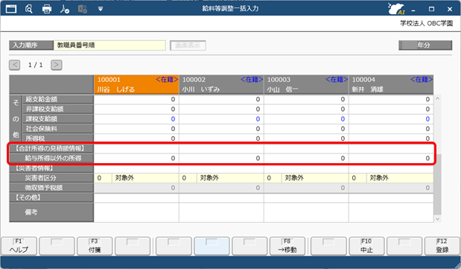The width and height of the screenshot is (461, 269).
Task: Select employee column 100004 新井 清雄
Action: click(x=391, y=84)
